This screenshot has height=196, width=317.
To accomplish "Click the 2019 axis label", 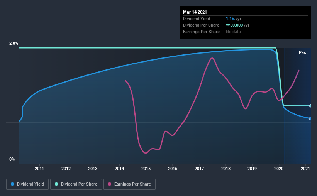I will click(252, 169).
